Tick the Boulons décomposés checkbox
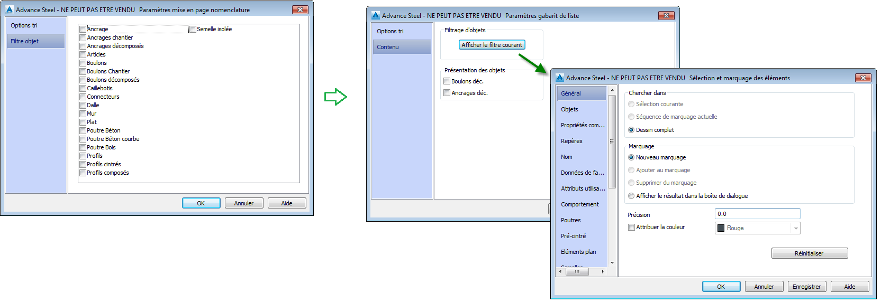The height and width of the screenshot is (303, 881). 83,80
